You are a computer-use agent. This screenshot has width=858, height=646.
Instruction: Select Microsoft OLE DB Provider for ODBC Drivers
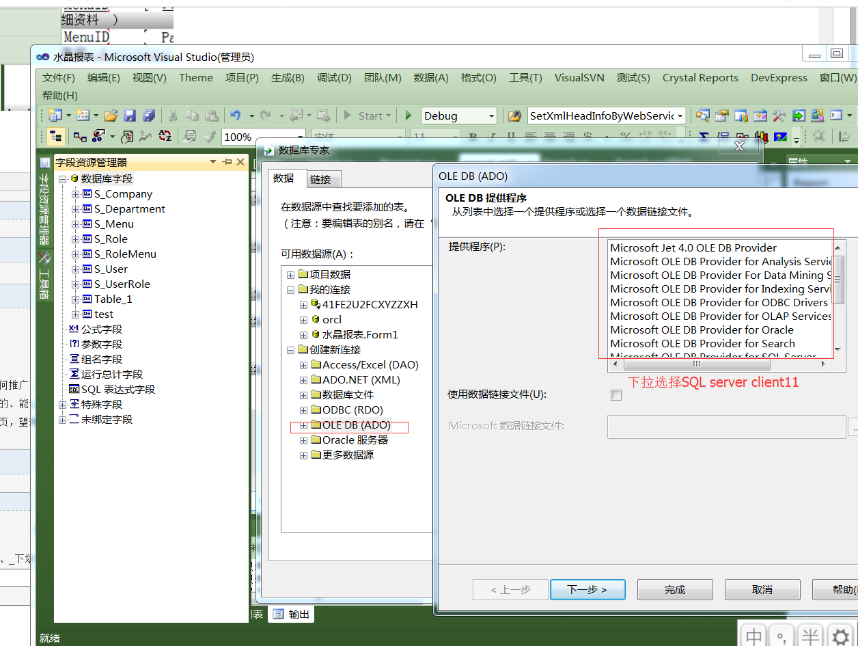coord(719,303)
